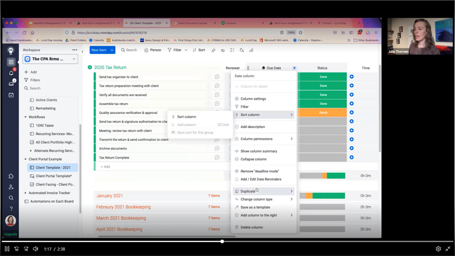The height and width of the screenshot is (256, 455).
Task: Click browser reload button
Action: (24, 32)
